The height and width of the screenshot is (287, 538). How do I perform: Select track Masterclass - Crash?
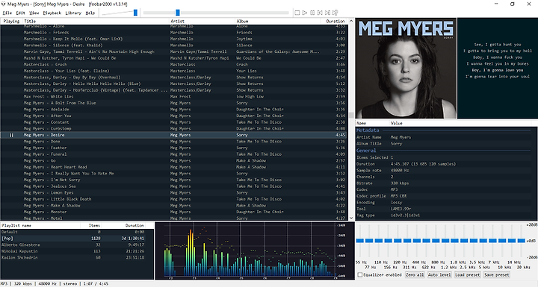click(173, 64)
